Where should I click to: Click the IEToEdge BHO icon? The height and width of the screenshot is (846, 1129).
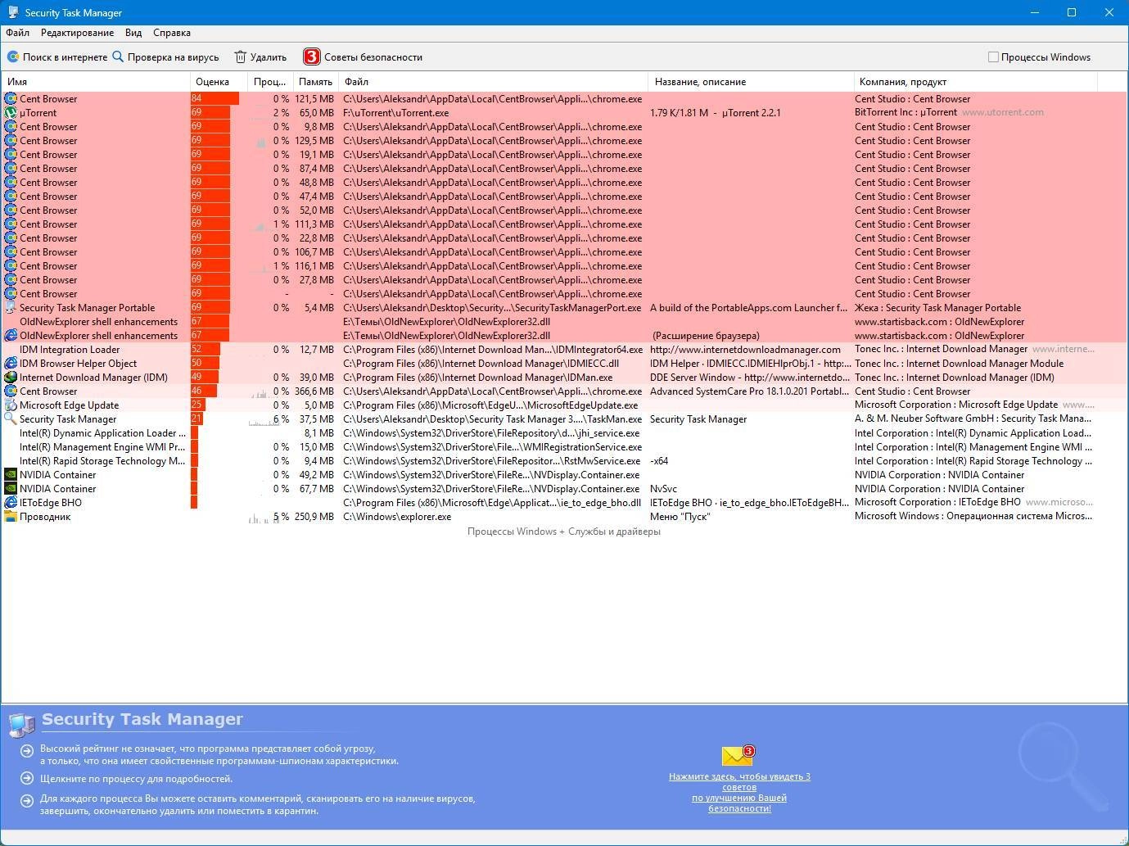[11, 503]
